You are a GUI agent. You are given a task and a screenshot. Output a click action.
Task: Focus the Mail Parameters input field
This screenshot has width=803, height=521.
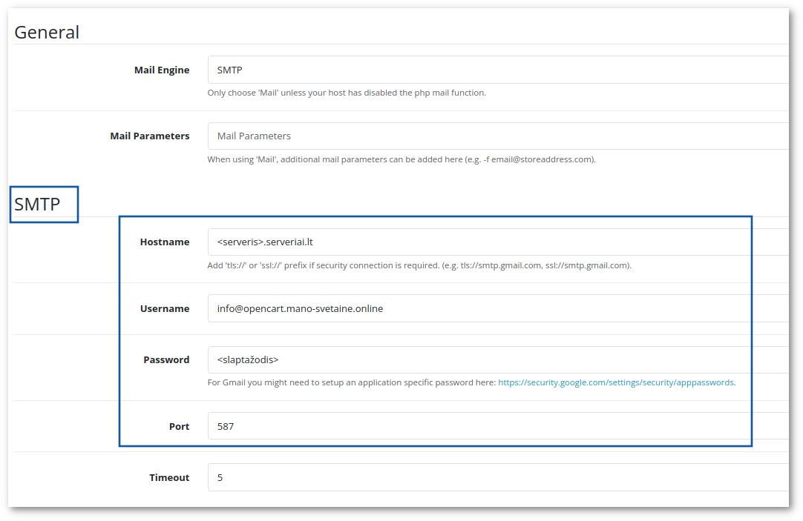click(x=498, y=136)
